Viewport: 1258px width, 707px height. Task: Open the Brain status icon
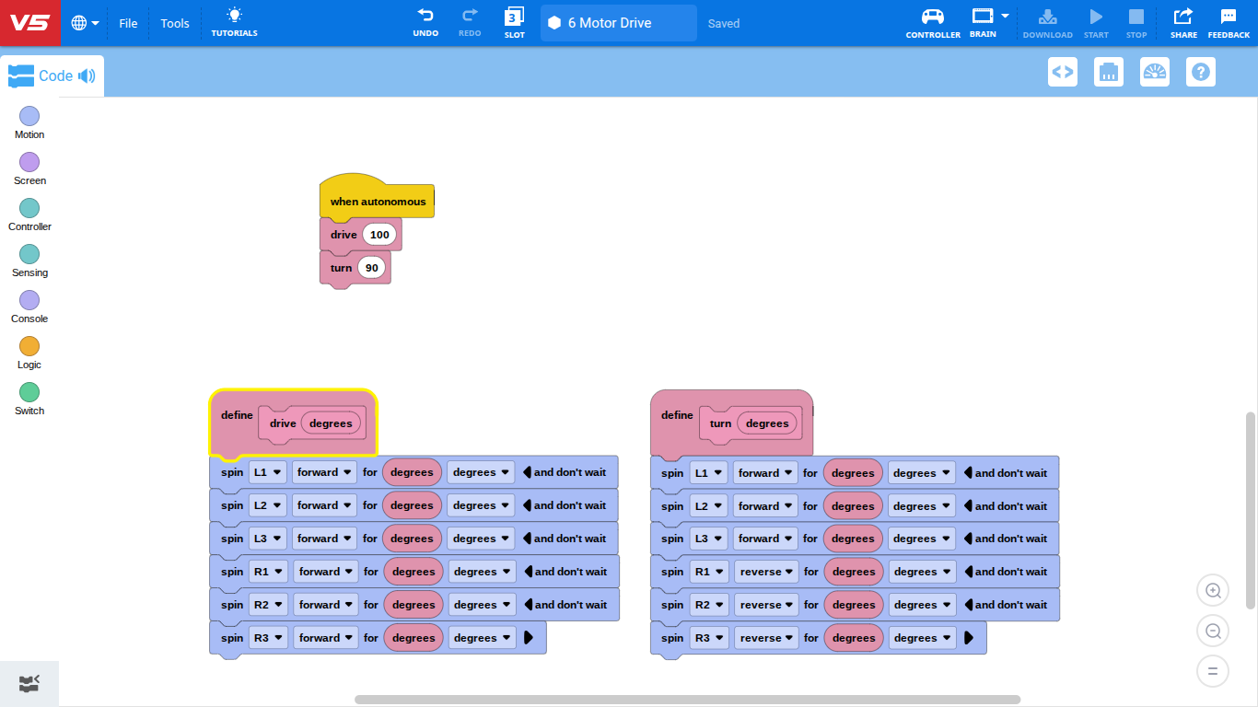[982, 22]
